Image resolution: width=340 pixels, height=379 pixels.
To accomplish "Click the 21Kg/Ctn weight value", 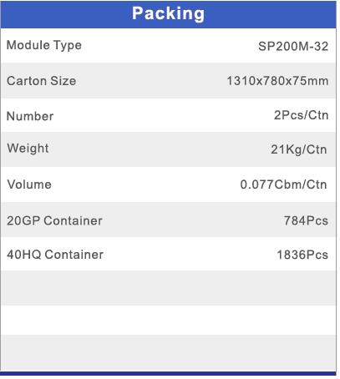I will 299,149.
